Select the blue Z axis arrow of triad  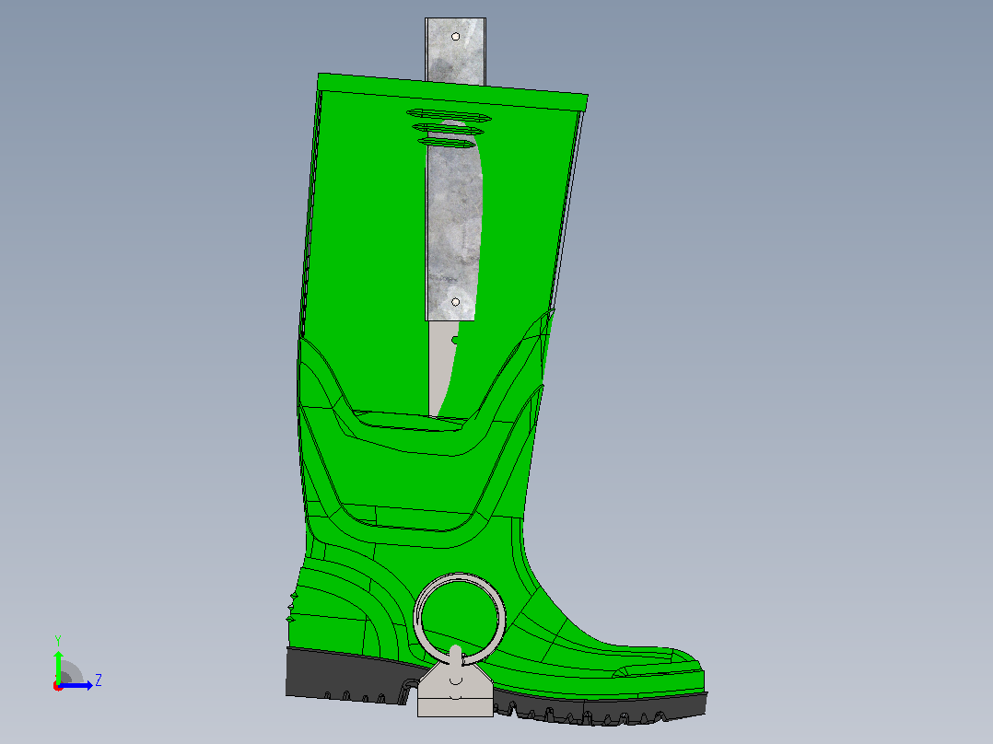(x=77, y=685)
